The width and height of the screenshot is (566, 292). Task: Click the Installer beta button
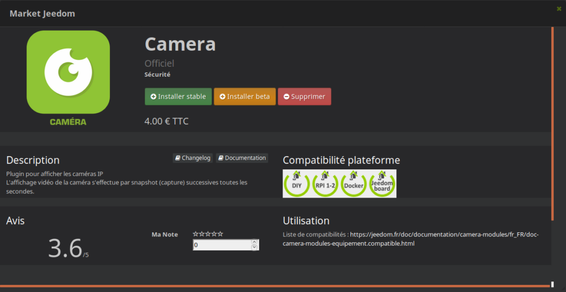pos(245,97)
